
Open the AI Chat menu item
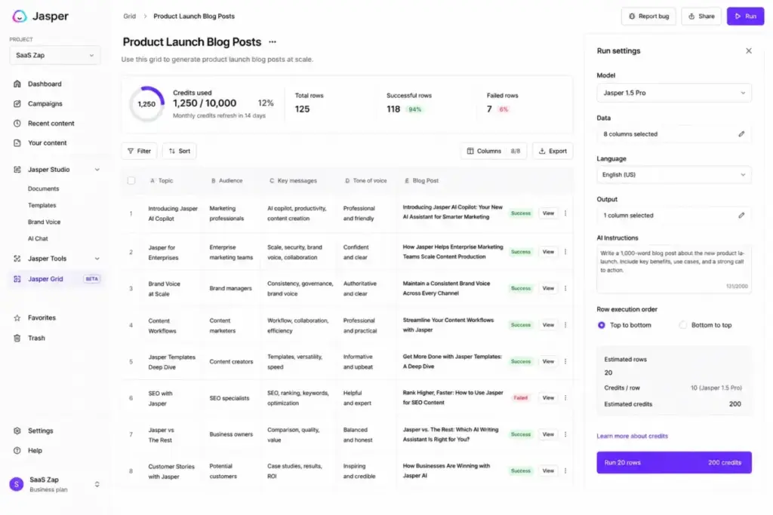coord(38,239)
